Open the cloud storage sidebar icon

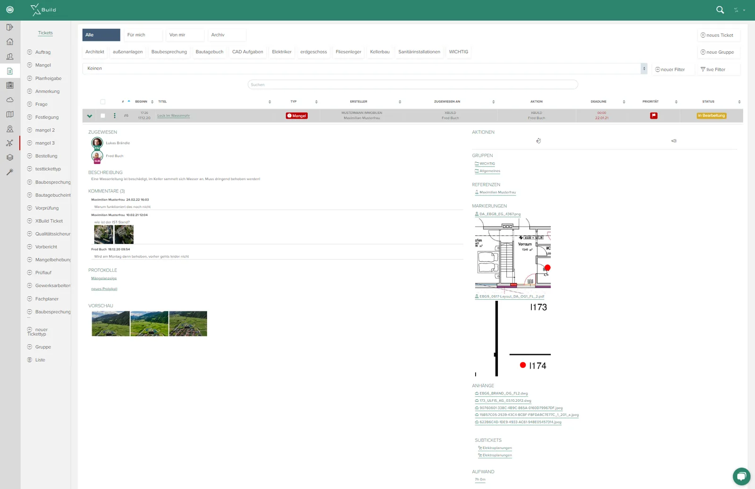click(10, 100)
